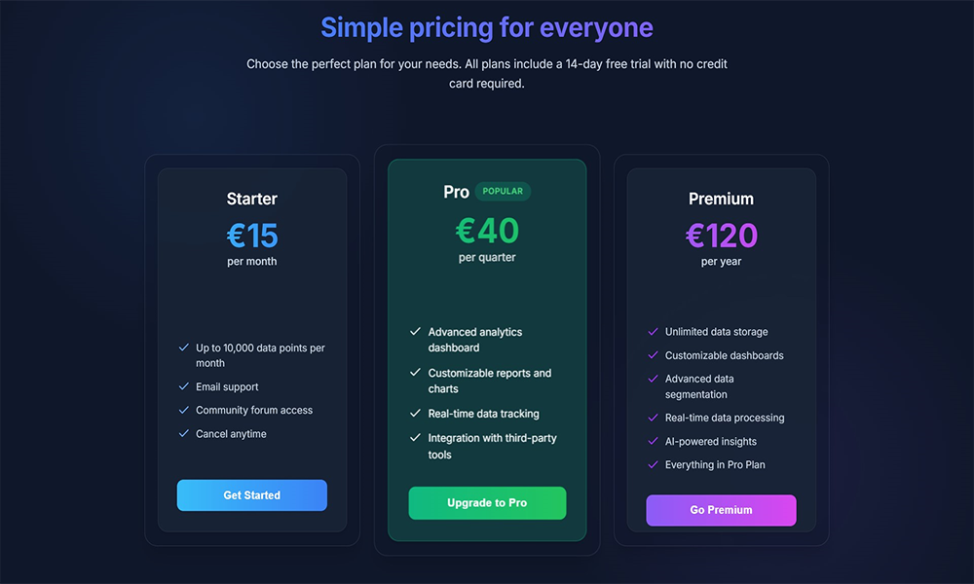Click the €120 Premium price

tap(721, 236)
